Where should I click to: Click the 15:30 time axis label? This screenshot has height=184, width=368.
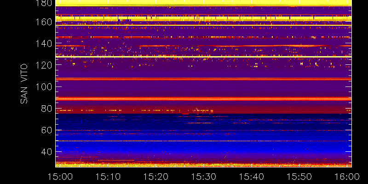point(204,177)
